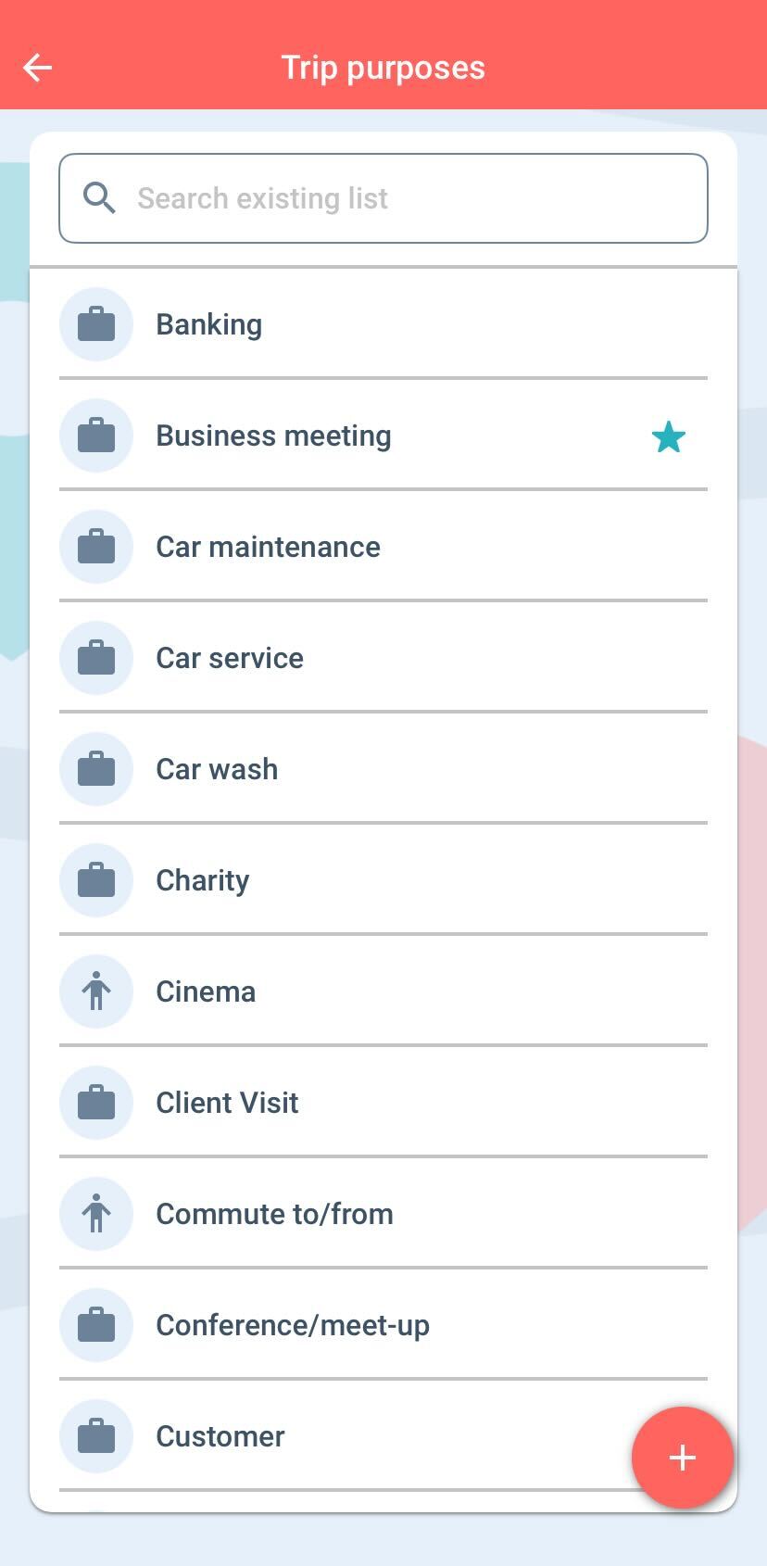Toggle the Business meeting favorite star
Image resolution: width=767 pixels, height=1566 pixels.
click(668, 436)
